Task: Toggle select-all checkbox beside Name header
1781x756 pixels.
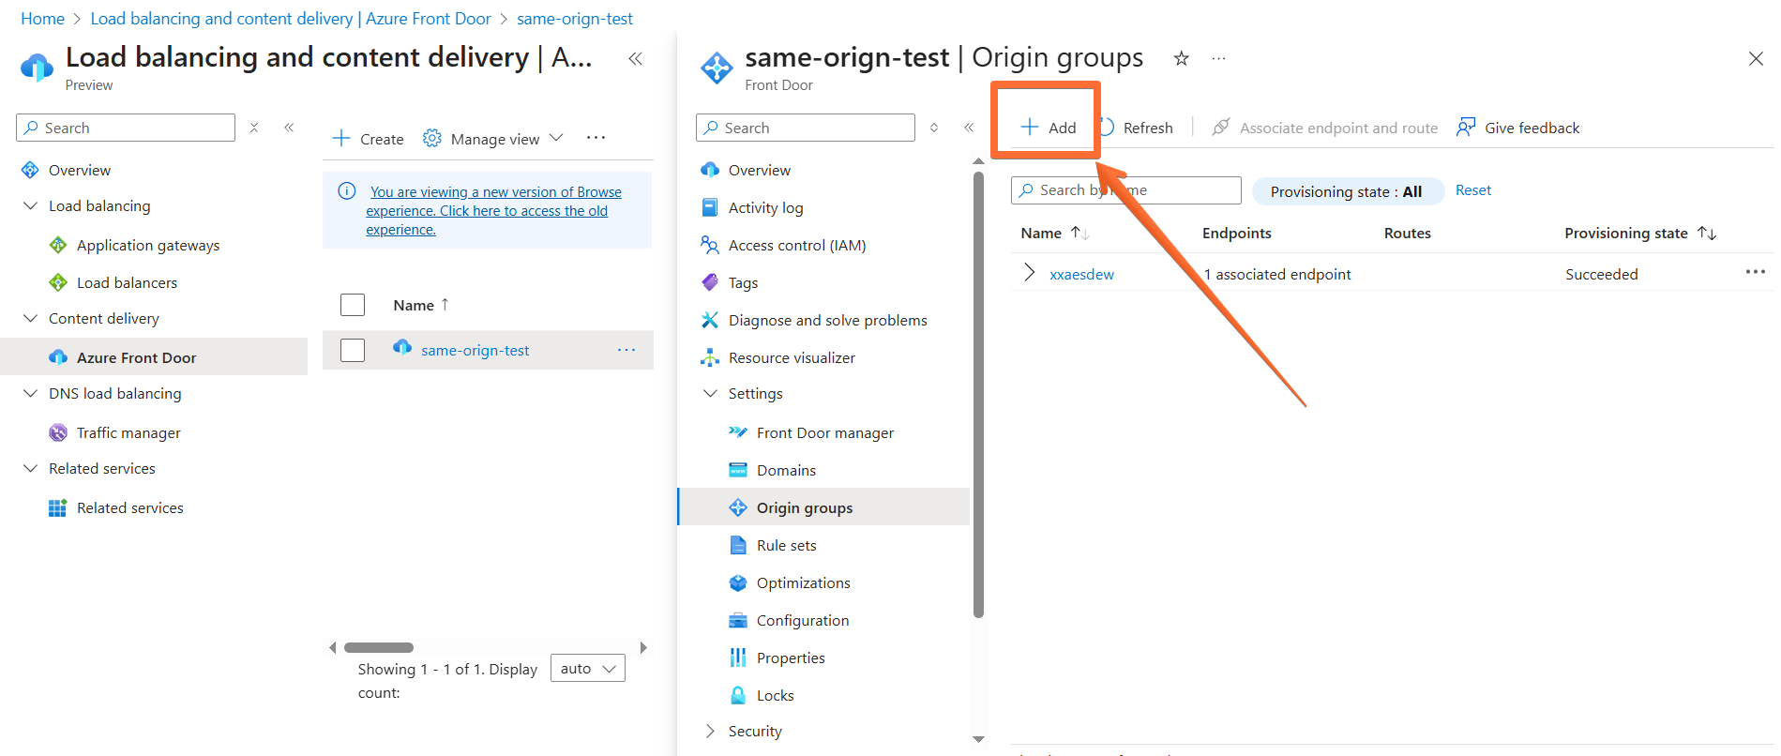Action: pyautogui.click(x=353, y=305)
